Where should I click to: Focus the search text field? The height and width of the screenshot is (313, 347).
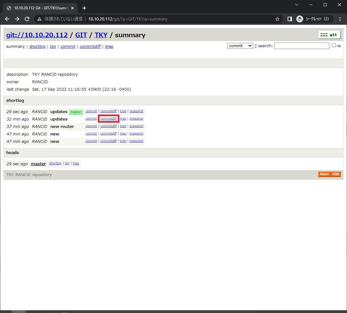coord(301,46)
